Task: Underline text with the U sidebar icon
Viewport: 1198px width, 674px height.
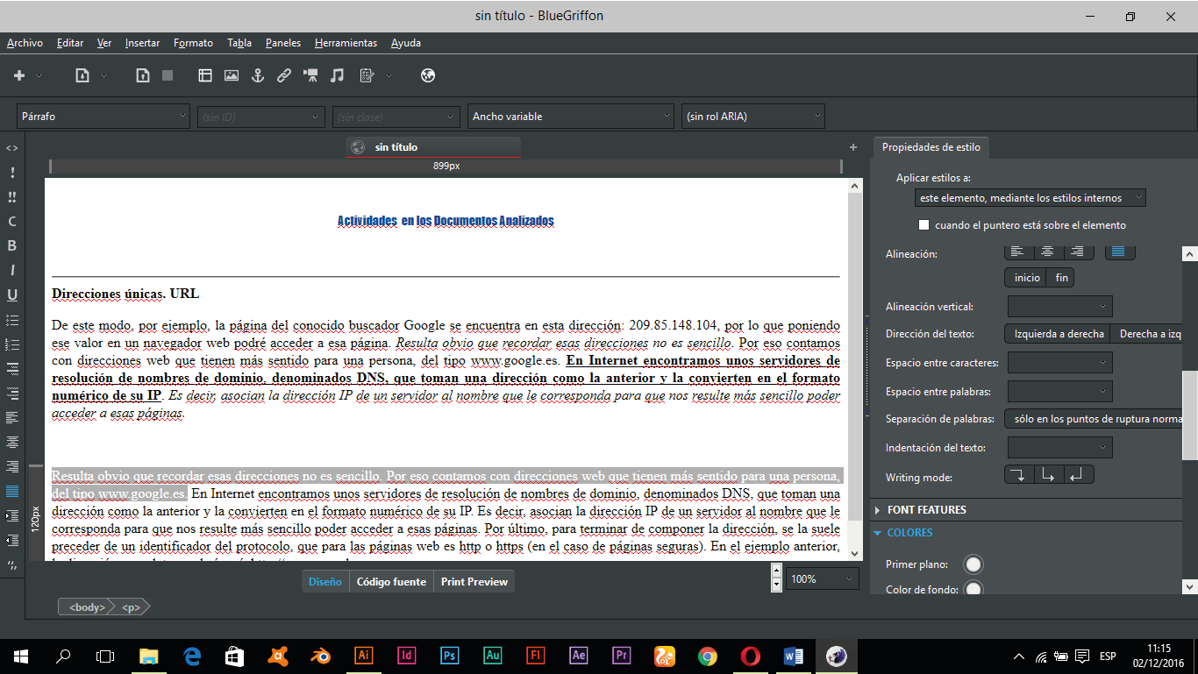Action: point(12,295)
